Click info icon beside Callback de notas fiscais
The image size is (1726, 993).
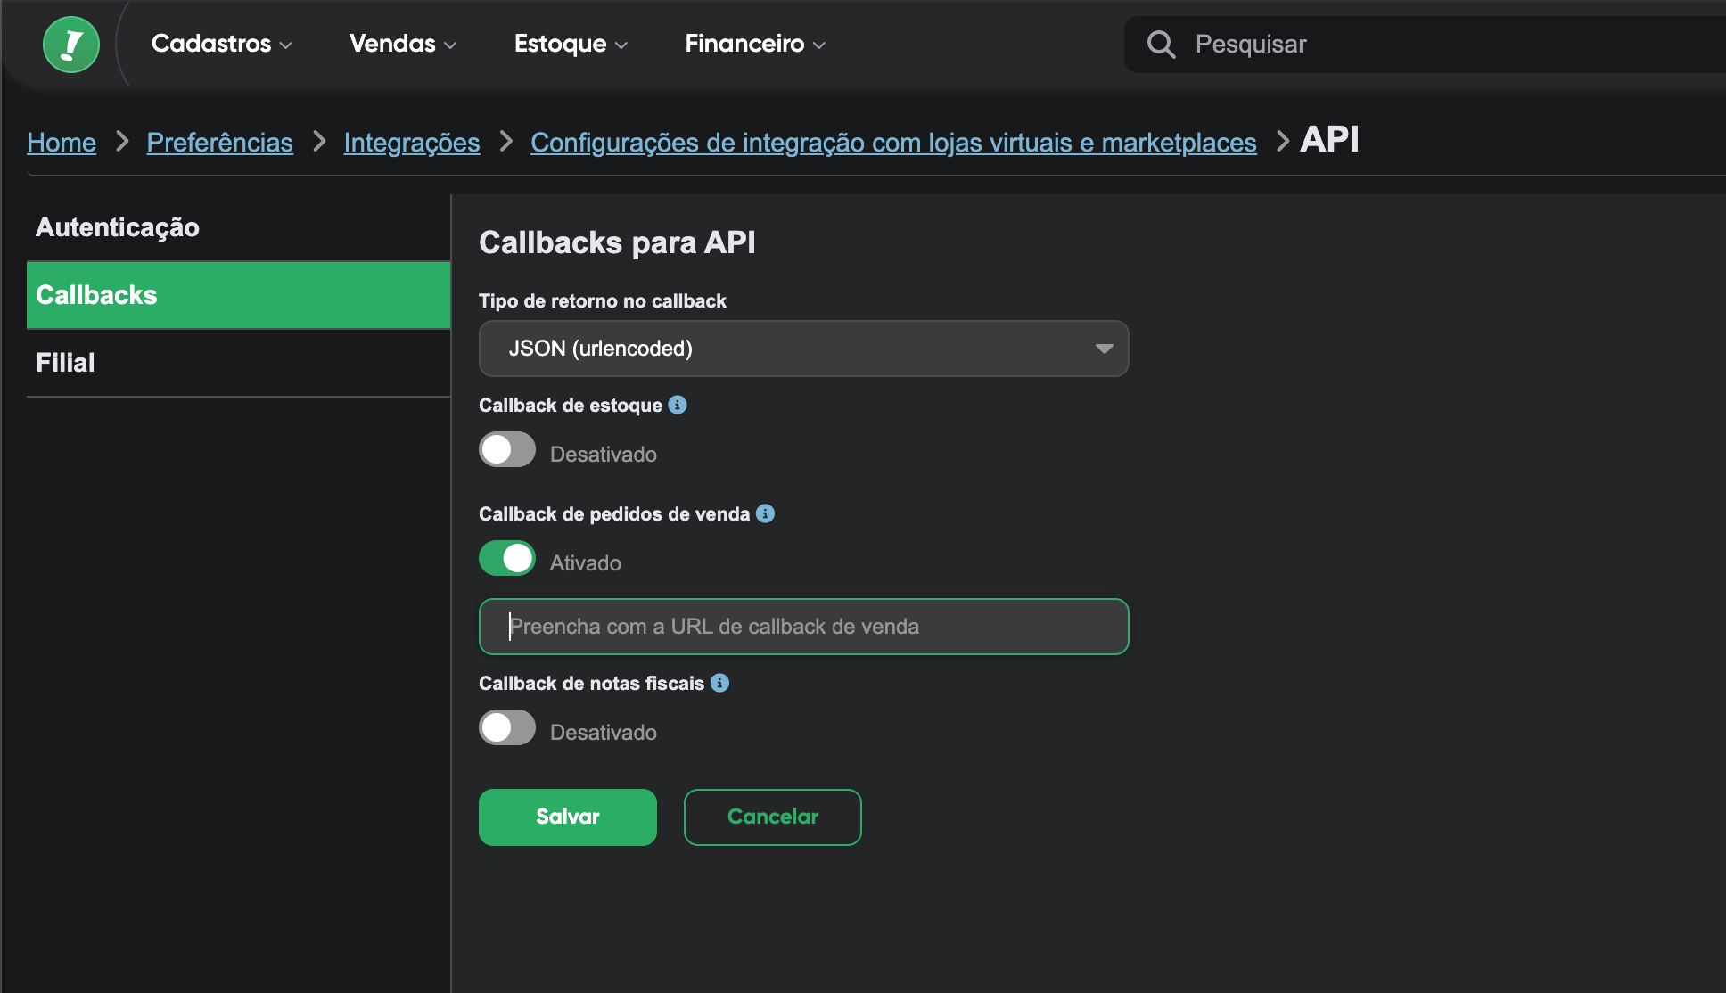[x=719, y=683]
